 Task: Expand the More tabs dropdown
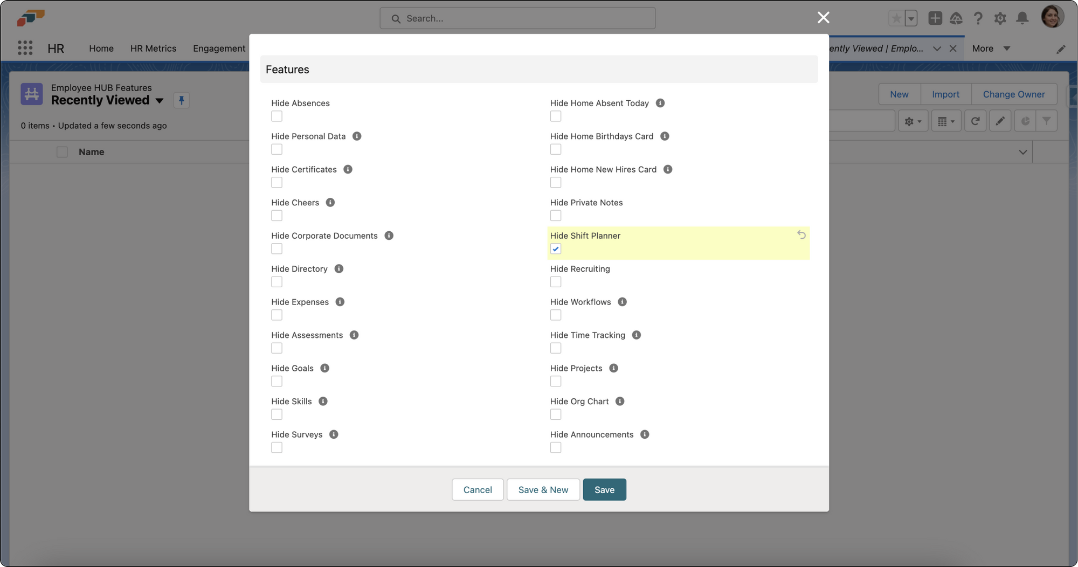coord(991,49)
